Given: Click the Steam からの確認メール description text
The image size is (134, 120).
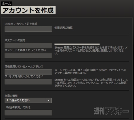Looking at the screenshot, I should click(91, 83).
